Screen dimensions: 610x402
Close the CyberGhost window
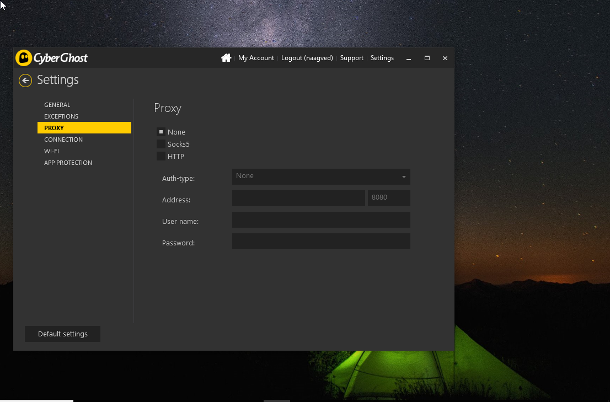pos(445,58)
